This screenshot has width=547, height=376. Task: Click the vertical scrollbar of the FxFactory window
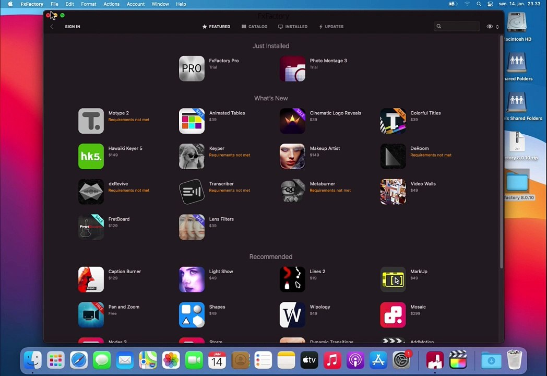(502, 152)
